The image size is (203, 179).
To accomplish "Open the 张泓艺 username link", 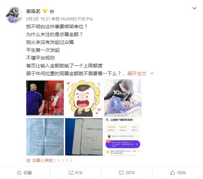I will pos(33,11).
